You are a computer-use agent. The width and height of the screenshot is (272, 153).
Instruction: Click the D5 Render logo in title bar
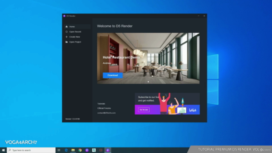pyautogui.click(x=64, y=16)
